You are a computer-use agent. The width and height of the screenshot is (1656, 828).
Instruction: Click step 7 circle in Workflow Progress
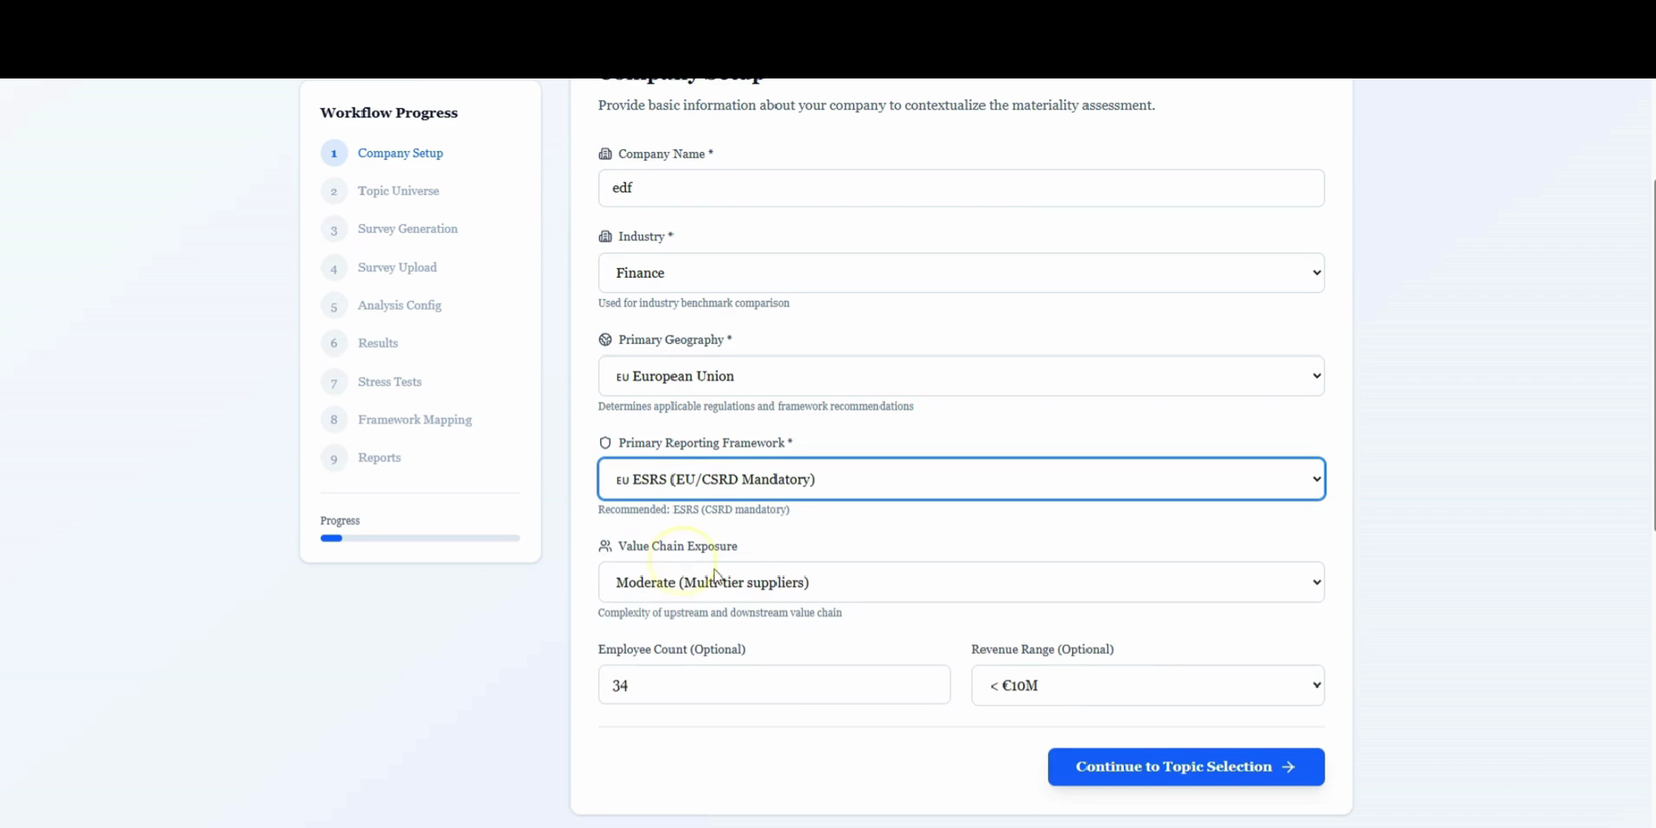click(334, 382)
